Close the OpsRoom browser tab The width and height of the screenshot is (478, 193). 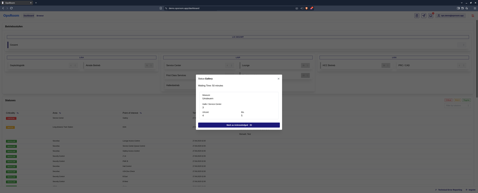coord(31,3)
